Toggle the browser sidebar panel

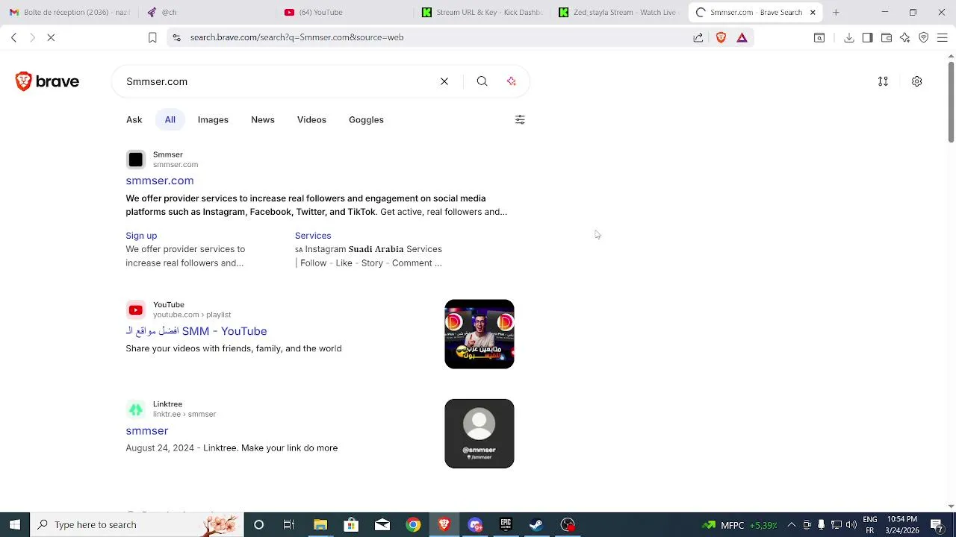[x=867, y=37]
